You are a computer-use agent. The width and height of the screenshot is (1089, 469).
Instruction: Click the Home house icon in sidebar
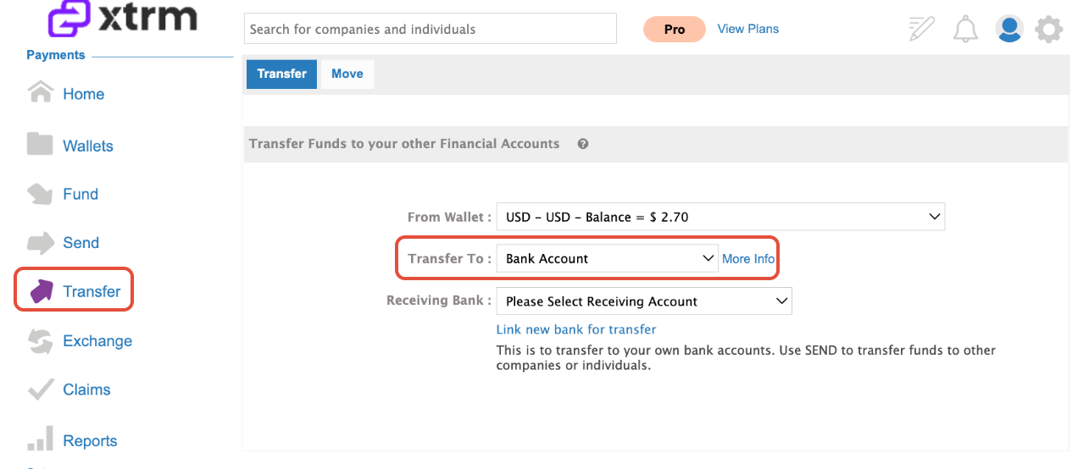41,92
